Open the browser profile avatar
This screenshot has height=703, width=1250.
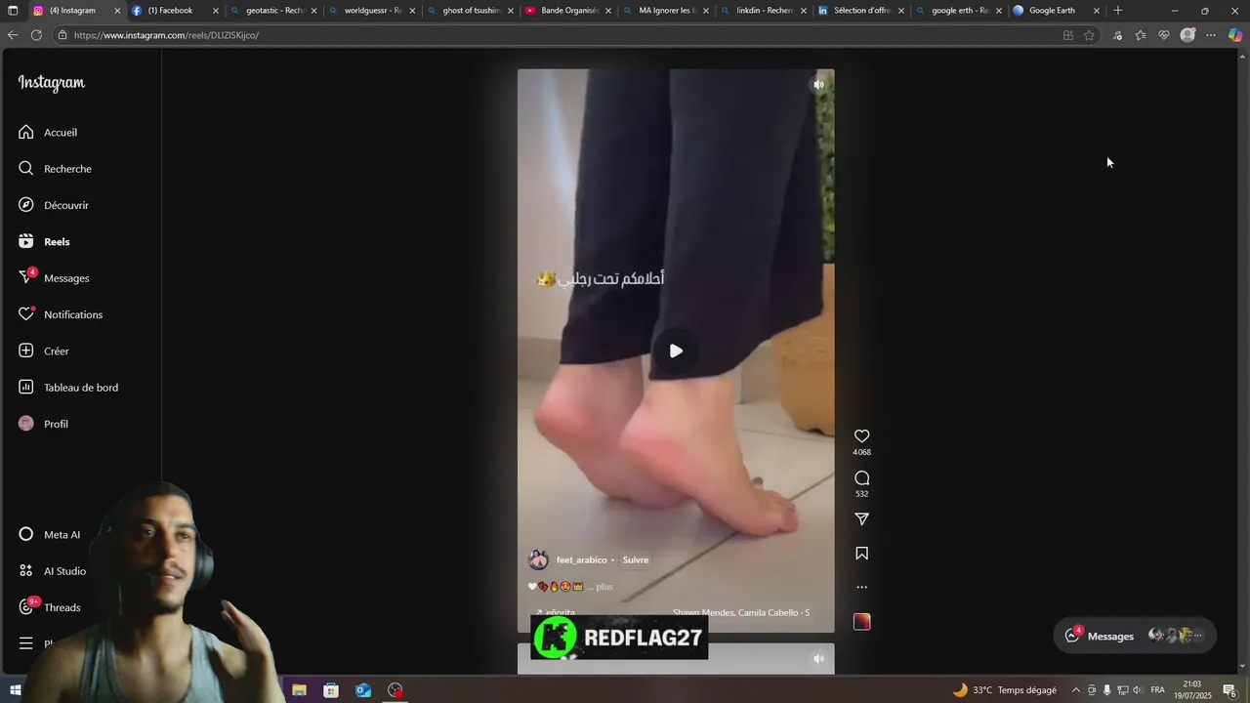click(x=1187, y=35)
